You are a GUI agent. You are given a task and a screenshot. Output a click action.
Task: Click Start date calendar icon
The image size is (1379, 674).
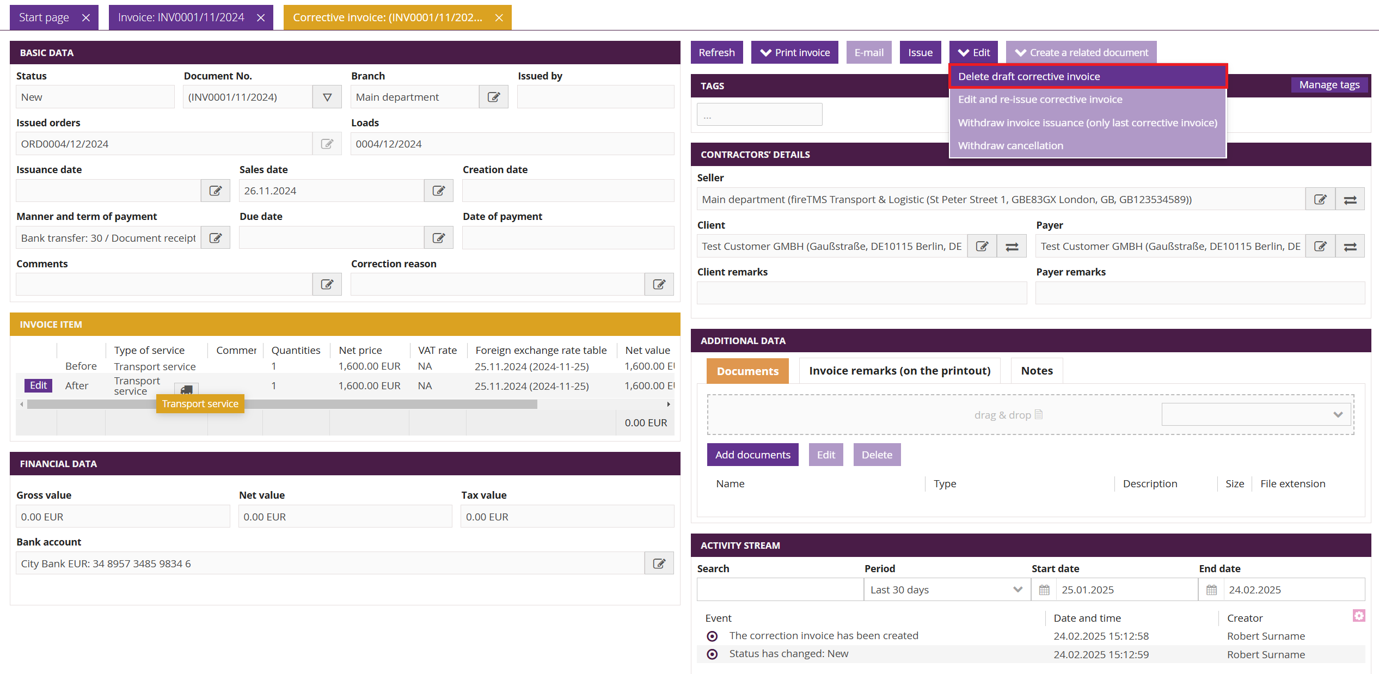(x=1044, y=590)
